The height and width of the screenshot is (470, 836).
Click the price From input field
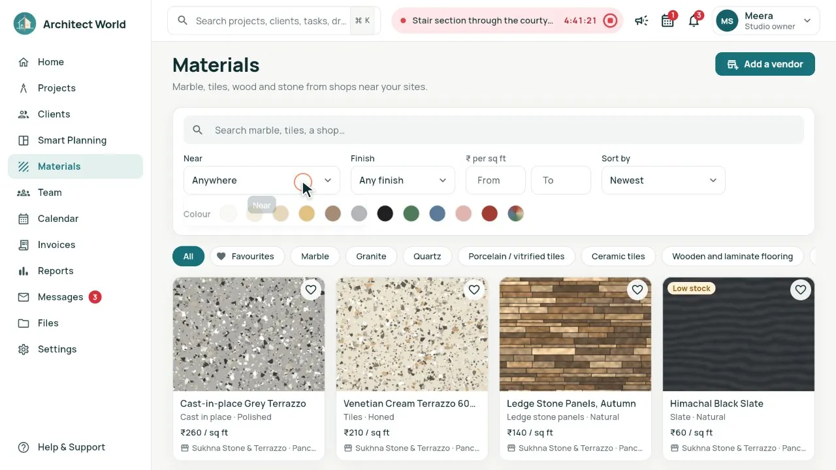(496, 180)
